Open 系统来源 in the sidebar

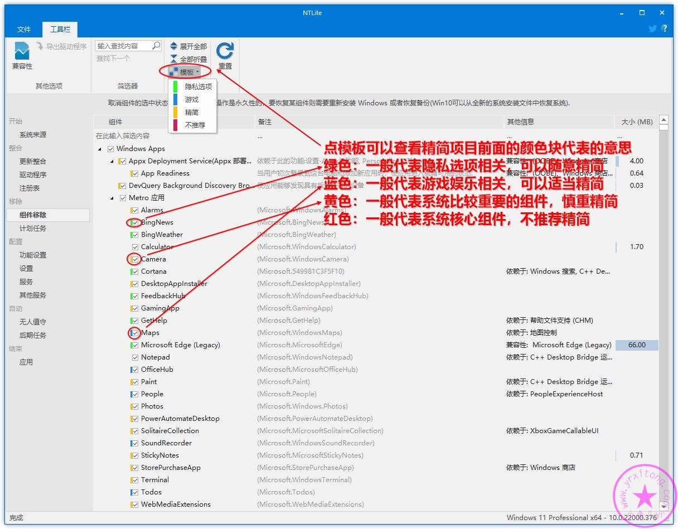(x=33, y=134)
